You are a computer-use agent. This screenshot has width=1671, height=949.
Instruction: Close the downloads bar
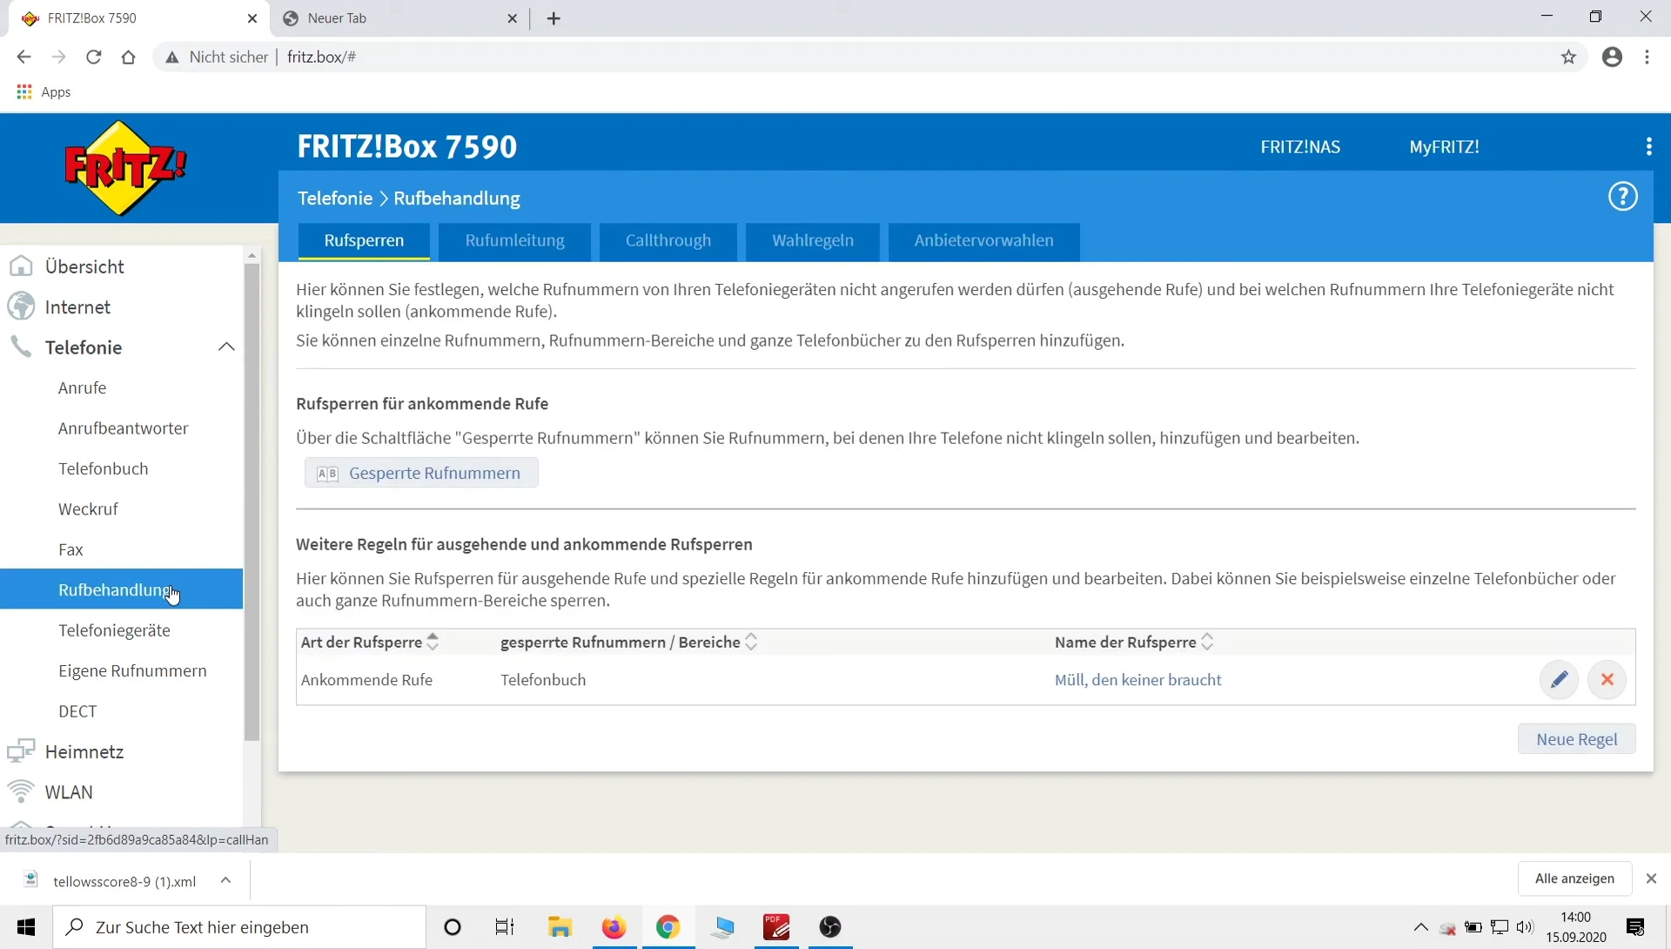pos(1651,879)
